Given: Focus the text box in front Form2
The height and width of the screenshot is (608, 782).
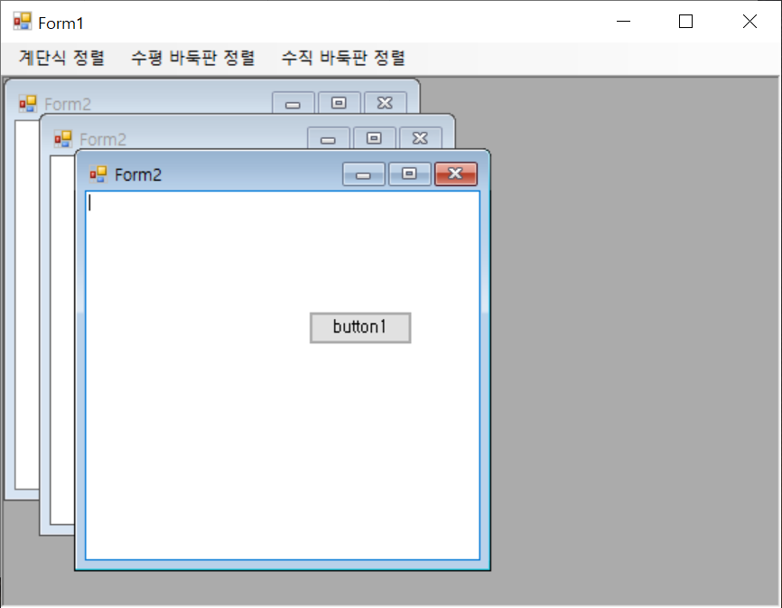Looking at the screenshot, I should (x=283, y=375).
